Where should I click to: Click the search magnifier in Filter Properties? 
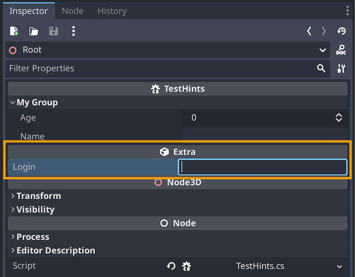(321, 68)
